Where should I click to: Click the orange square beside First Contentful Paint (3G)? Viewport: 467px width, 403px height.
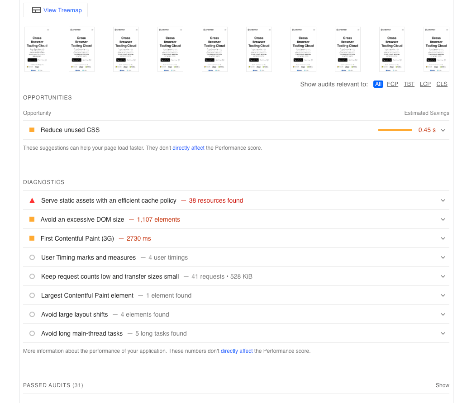click(32, 238)
